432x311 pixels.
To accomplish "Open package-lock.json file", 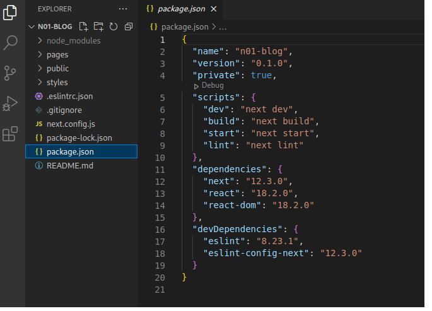I will click(x=81, y=138).
